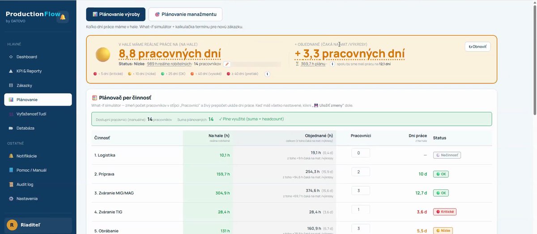
Task: Click the Pomoc / Manuál book icon
Action: (x=11, y=170)
